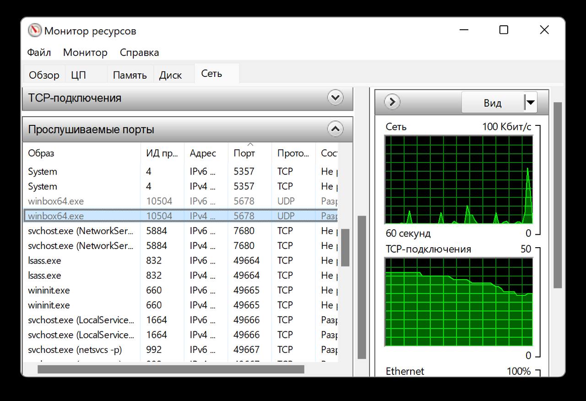Maximize the Resource Monitor window

[504, 30]
